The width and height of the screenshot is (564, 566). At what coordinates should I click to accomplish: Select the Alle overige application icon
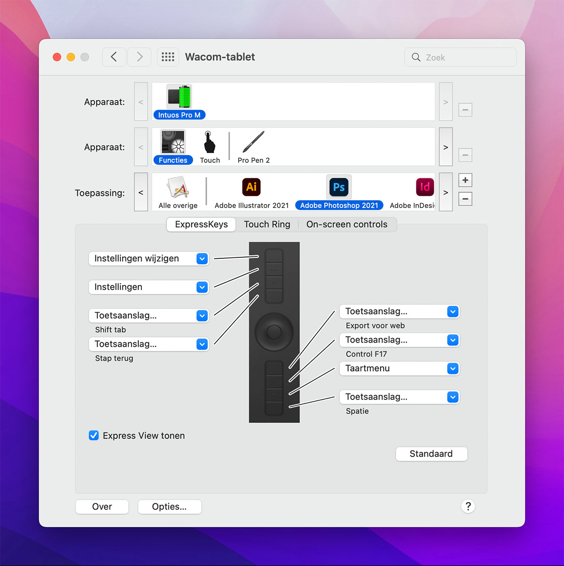[178, 187]
